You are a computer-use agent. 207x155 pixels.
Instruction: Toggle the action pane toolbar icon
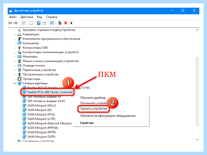tap(44, 23)
